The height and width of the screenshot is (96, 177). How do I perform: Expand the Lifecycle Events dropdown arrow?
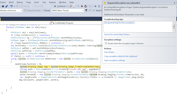pyautogui.click(x=42, y=11)
